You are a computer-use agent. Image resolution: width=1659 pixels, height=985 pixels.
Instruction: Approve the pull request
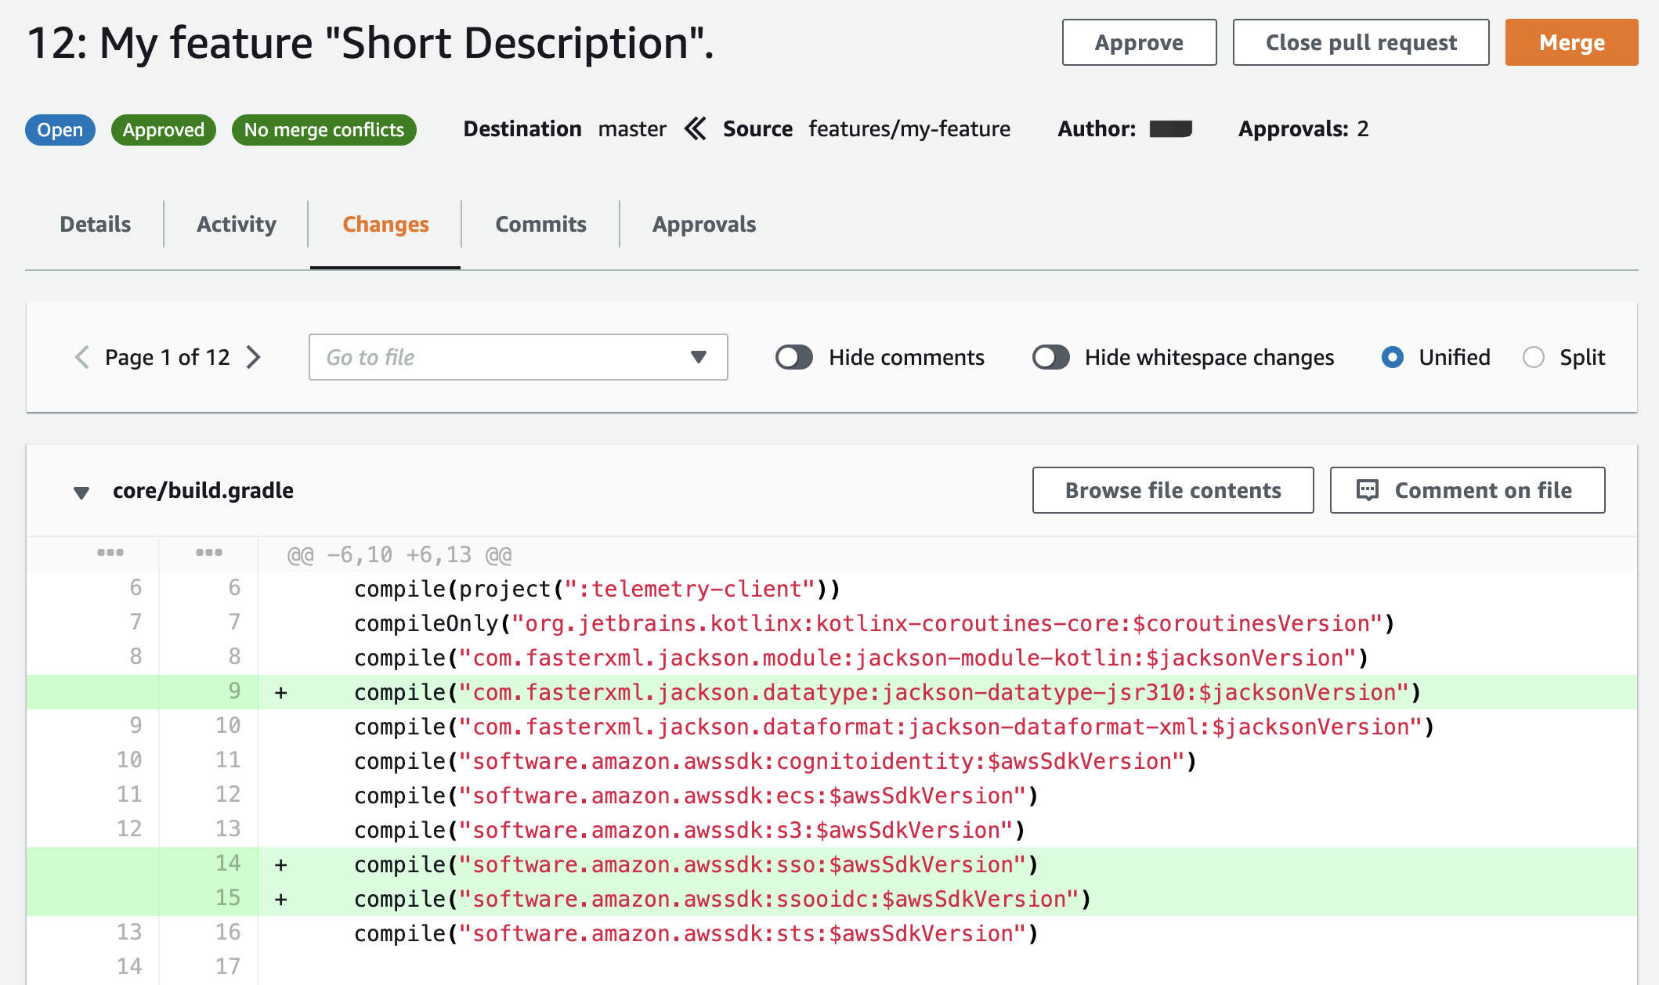pyautogui.click(x=1138, y=42)
